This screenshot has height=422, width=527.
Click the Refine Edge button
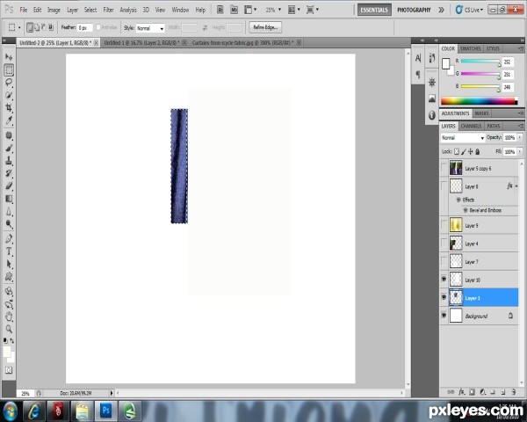coord(265,27)
